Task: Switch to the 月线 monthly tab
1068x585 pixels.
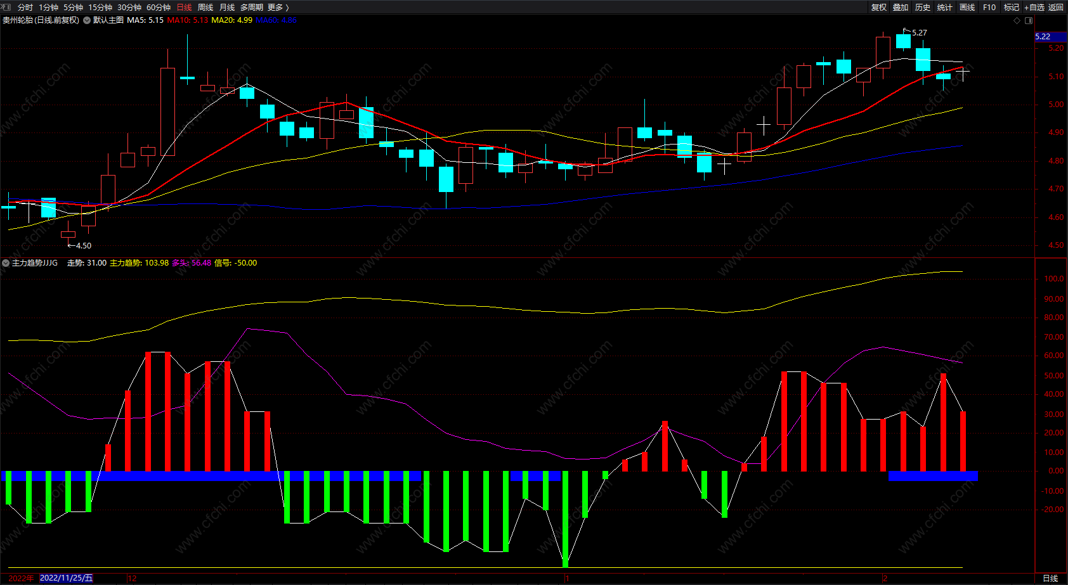Action: 227,8
